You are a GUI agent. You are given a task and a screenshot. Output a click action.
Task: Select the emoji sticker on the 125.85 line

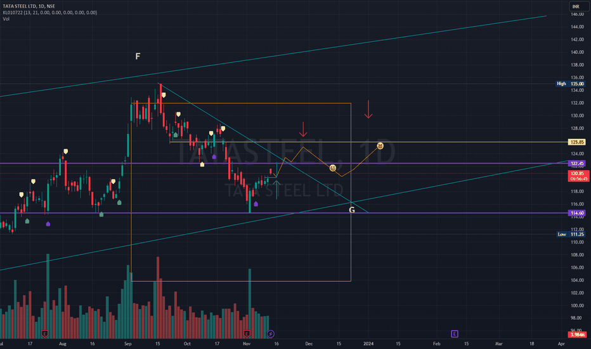click(x=380, y=146)
